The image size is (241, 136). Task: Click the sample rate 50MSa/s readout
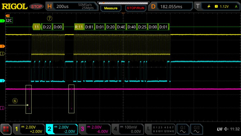pyautogui.click(x=85, y=5)
